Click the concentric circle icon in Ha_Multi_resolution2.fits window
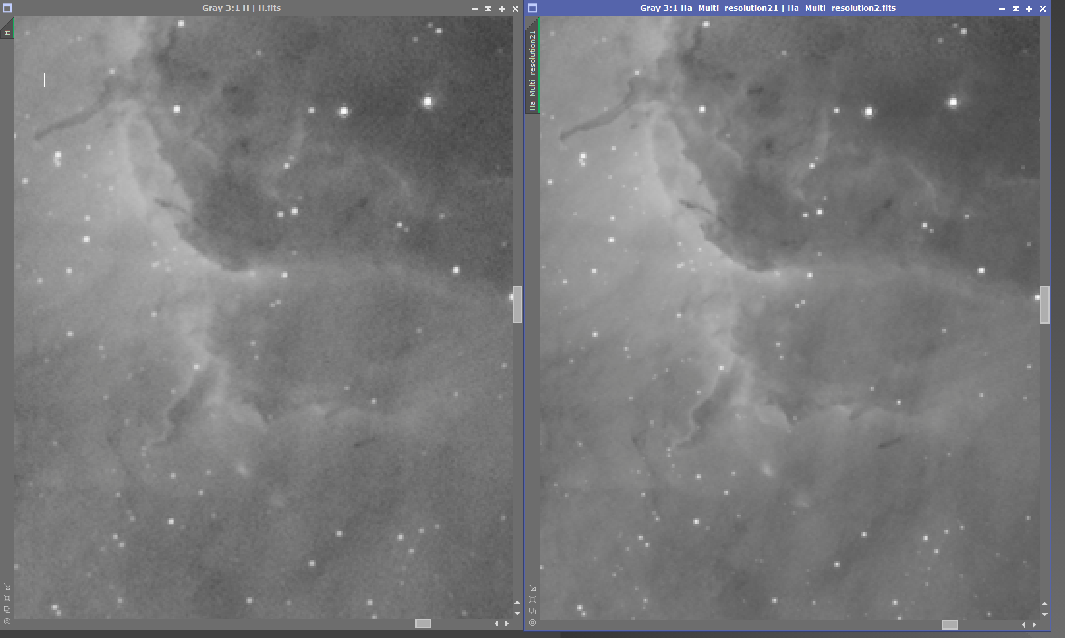Screen dimensions: 1065x638 (x=532, y=623)
